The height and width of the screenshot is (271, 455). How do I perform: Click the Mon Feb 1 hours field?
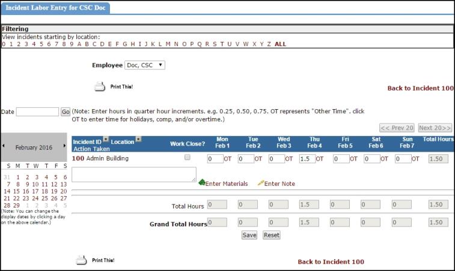[215, 159]
